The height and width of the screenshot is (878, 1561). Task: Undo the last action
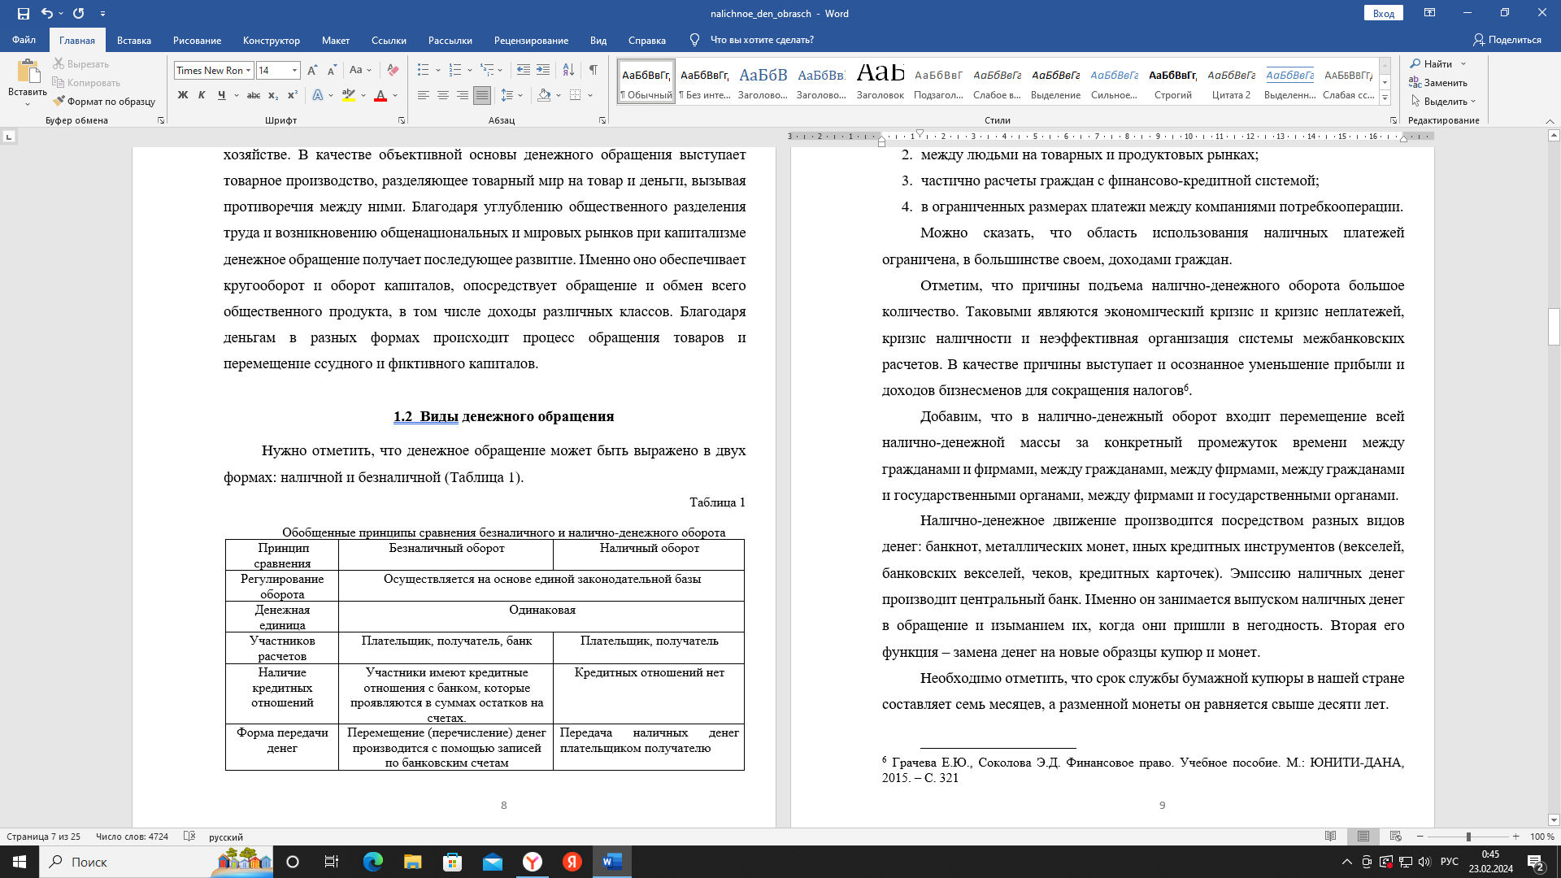46,14
